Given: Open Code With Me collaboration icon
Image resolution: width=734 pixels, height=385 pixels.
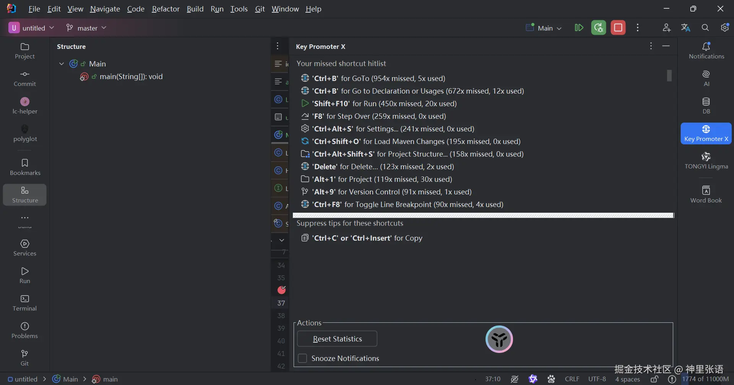Looking at the screenshot, I should (x=667, y=28).
